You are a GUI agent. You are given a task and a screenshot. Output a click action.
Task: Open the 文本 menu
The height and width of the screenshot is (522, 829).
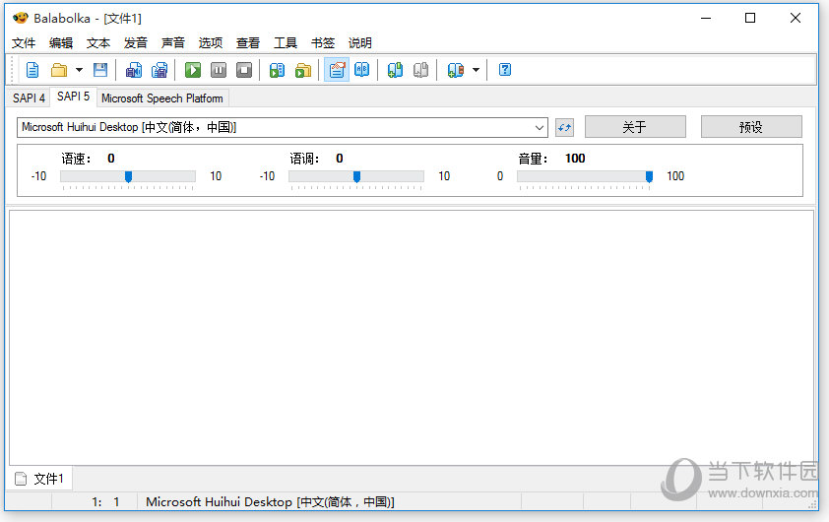tap(98, 42)
